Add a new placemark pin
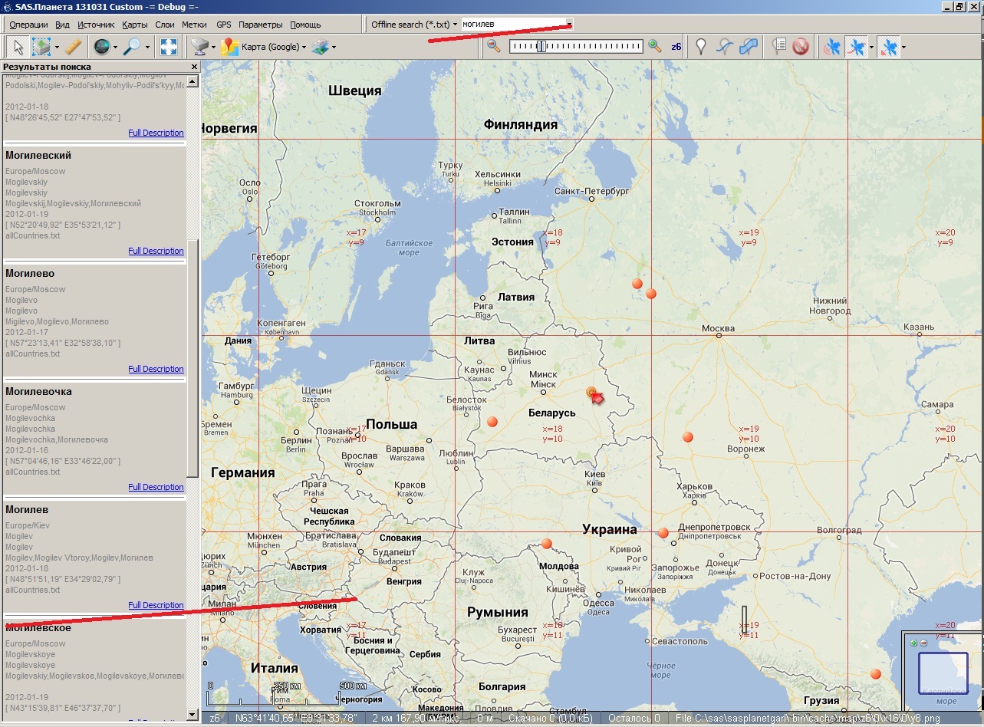This screenshot has width=984, height=727. 700,47
